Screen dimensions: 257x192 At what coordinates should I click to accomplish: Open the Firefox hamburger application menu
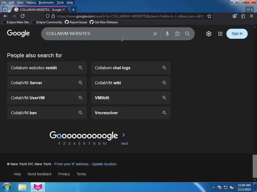coord(251,16)
